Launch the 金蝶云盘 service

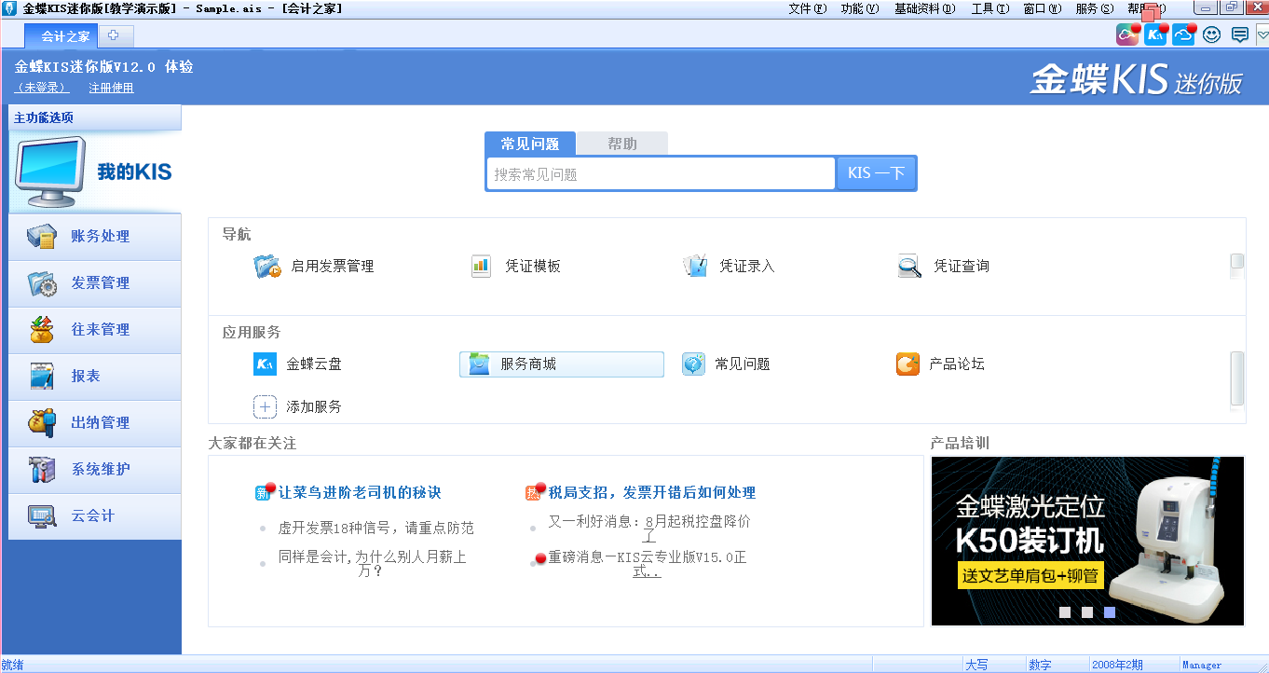click(x=266, y=364)
